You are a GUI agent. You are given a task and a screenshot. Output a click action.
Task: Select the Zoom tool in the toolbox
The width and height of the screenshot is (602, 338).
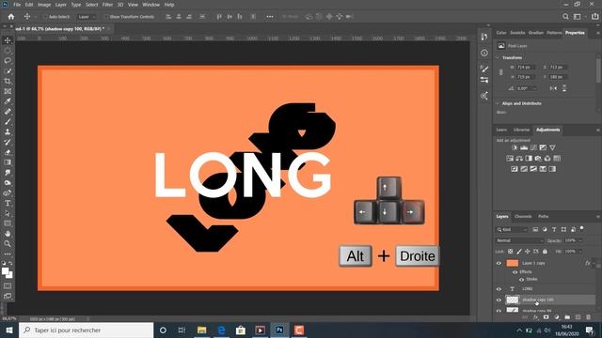8,244
